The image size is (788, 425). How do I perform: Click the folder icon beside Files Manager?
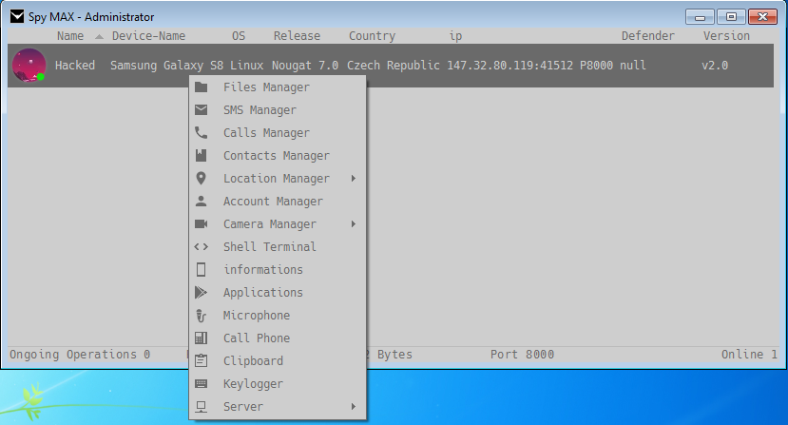[201, 87]
